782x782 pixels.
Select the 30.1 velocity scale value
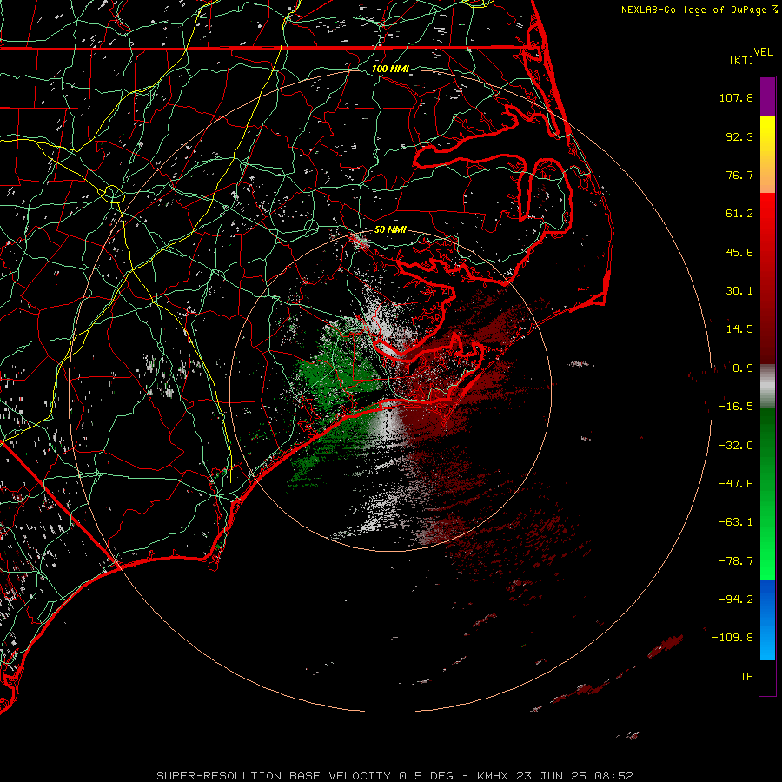tap(739, 291)
